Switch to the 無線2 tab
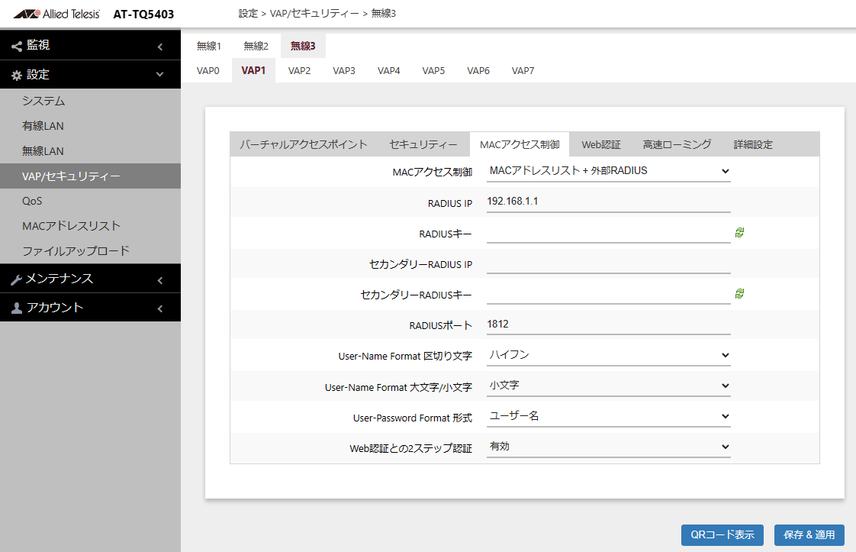The height and width of the screenshot is (552, 856). (256, 46)
